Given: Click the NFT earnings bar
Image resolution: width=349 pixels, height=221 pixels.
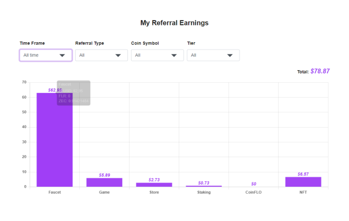Looking at the screenshot, I should 303,182.
